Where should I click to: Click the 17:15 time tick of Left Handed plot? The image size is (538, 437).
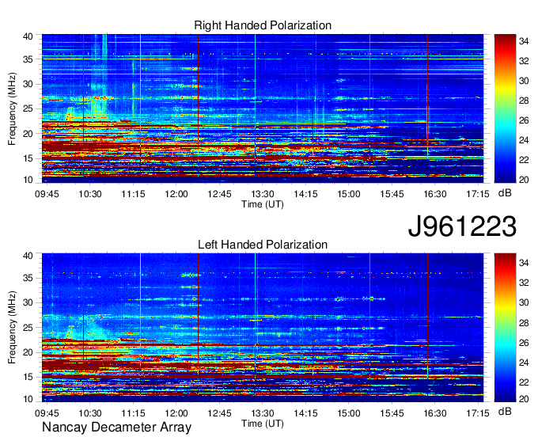[x=478, y=413]
